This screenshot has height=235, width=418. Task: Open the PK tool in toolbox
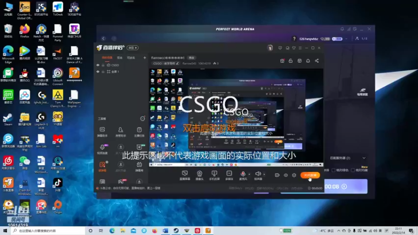pyautogui.click(x=121, y=182)
